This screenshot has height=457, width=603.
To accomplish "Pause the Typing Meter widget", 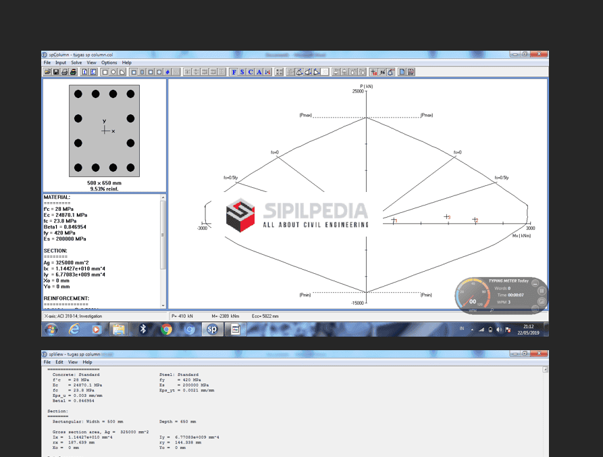I will [x=541, y=291].
